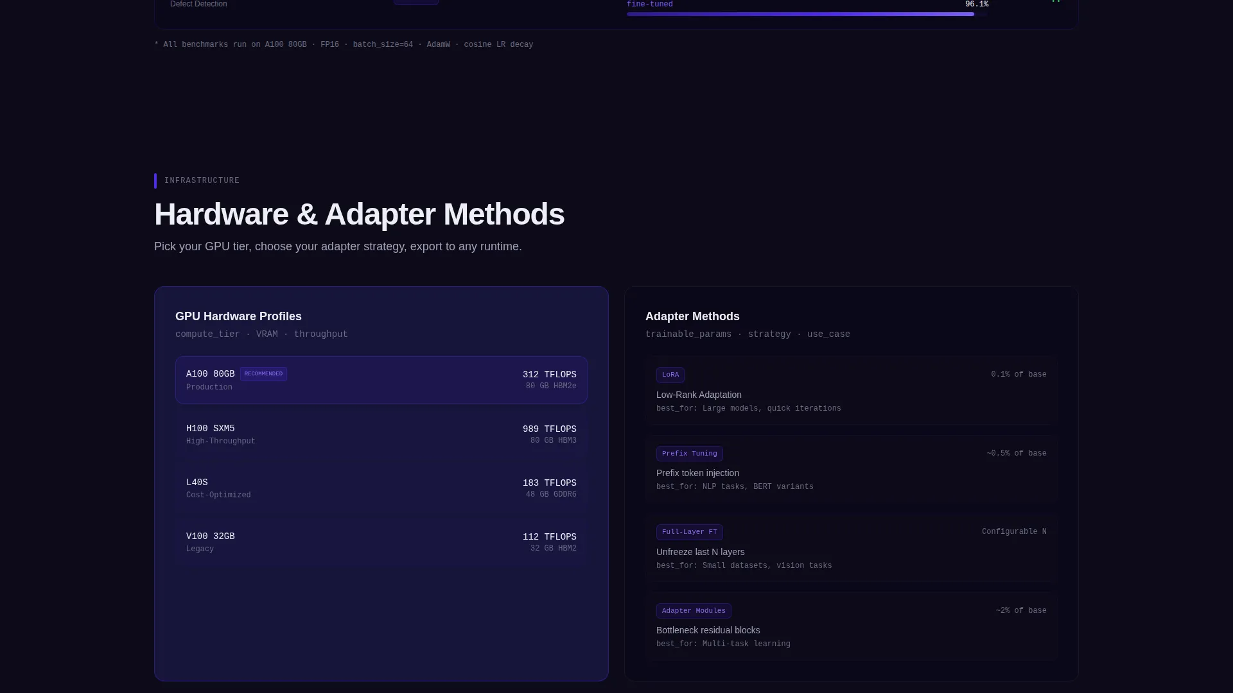The image size is (1233, 693).
Task: Click the 312 TFLOPS throughput value
Action: [x=549, y=375]
